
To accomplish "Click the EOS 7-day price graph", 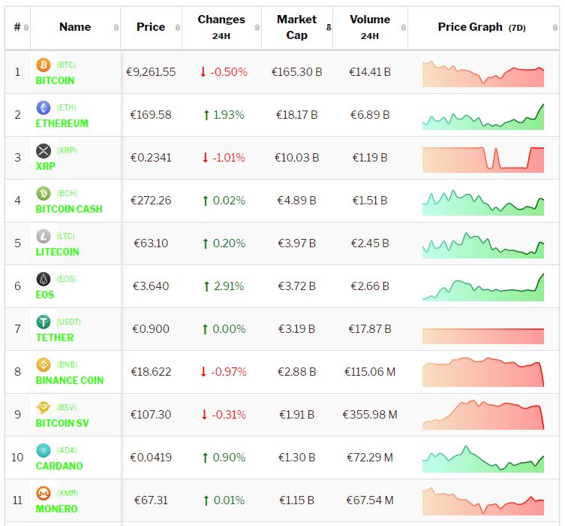I will pyautogui.click(x=483, y=287).
